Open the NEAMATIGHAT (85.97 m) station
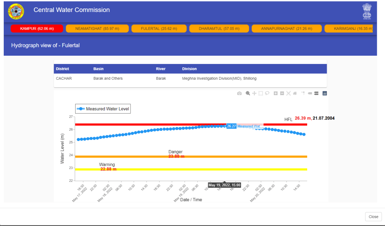Viewport: 385px width, 226px height. click(x=97, y=29)
